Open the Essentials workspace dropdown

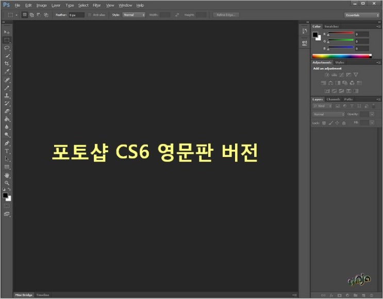click(362, 15)
